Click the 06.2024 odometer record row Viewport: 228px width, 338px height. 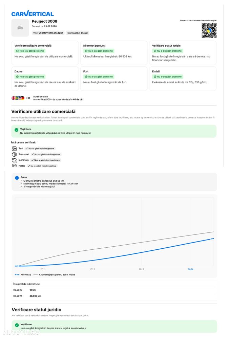(114, 296)
